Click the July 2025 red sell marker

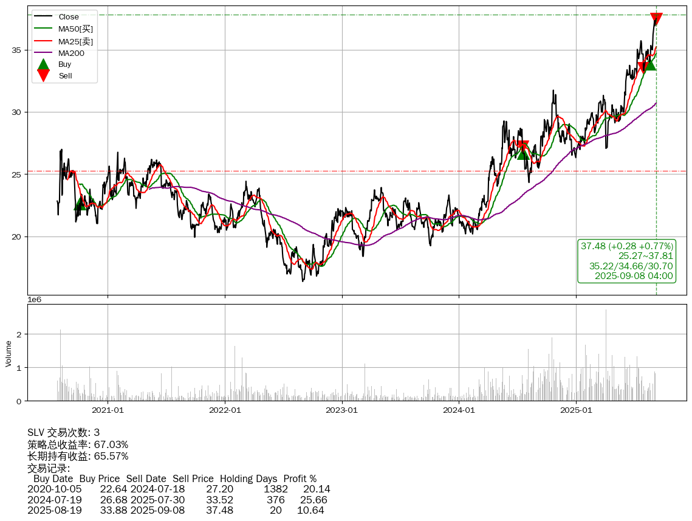643,67
